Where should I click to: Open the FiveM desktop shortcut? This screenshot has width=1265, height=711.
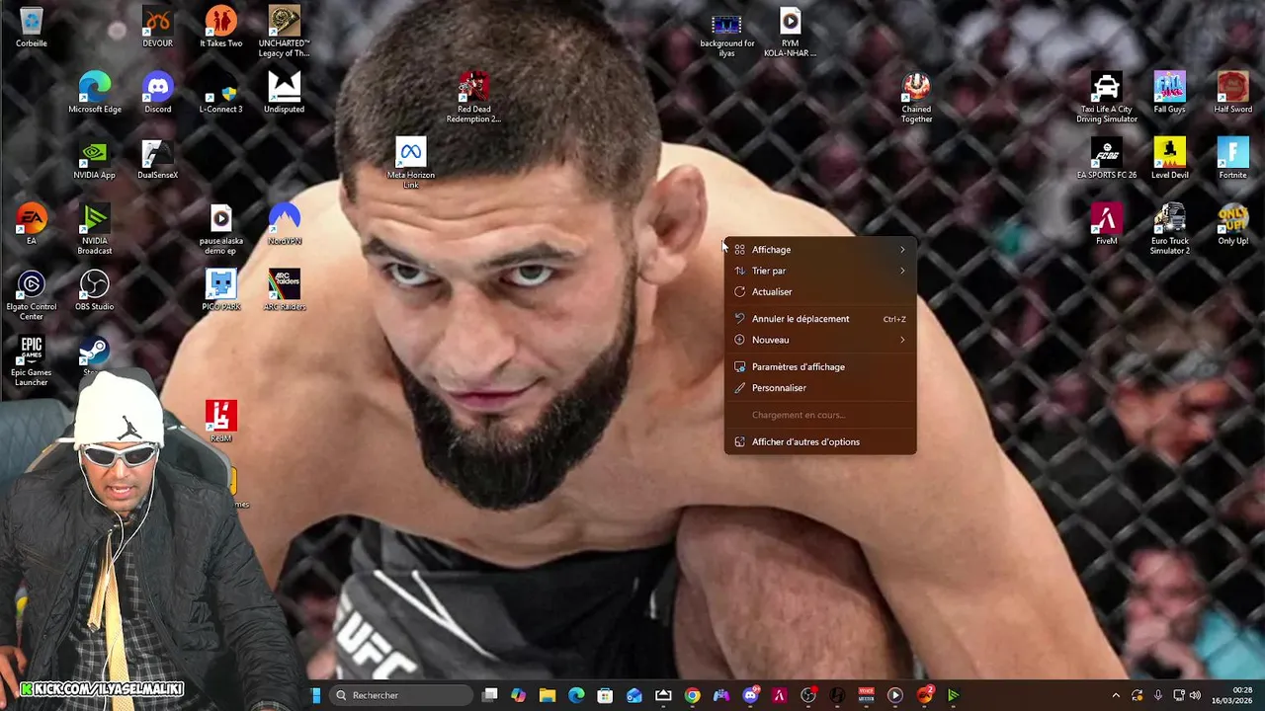pyautogui.click(x=1106, y=224)
